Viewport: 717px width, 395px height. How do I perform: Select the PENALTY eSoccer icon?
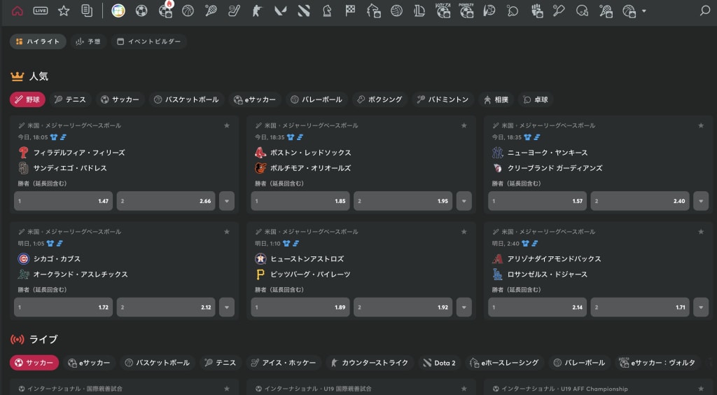pyautogui.click(x=466, y=11)
